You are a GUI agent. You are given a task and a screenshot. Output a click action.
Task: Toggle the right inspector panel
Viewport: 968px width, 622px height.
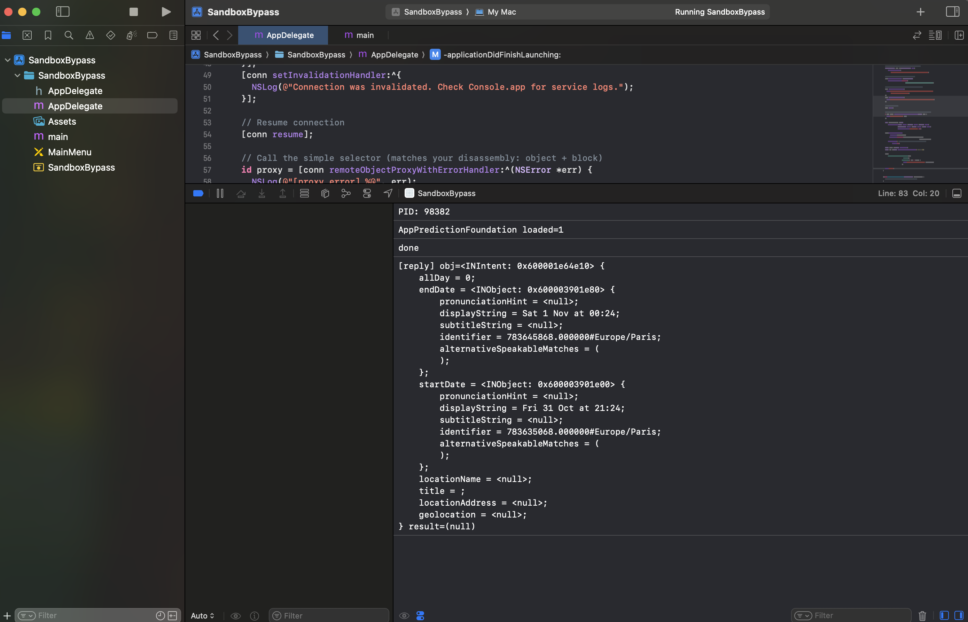pyautogui.click(x=953, y=12)
